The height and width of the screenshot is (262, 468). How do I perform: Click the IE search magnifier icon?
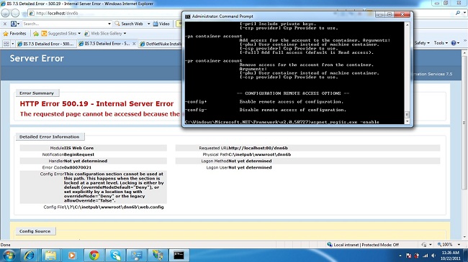(457, 13)
